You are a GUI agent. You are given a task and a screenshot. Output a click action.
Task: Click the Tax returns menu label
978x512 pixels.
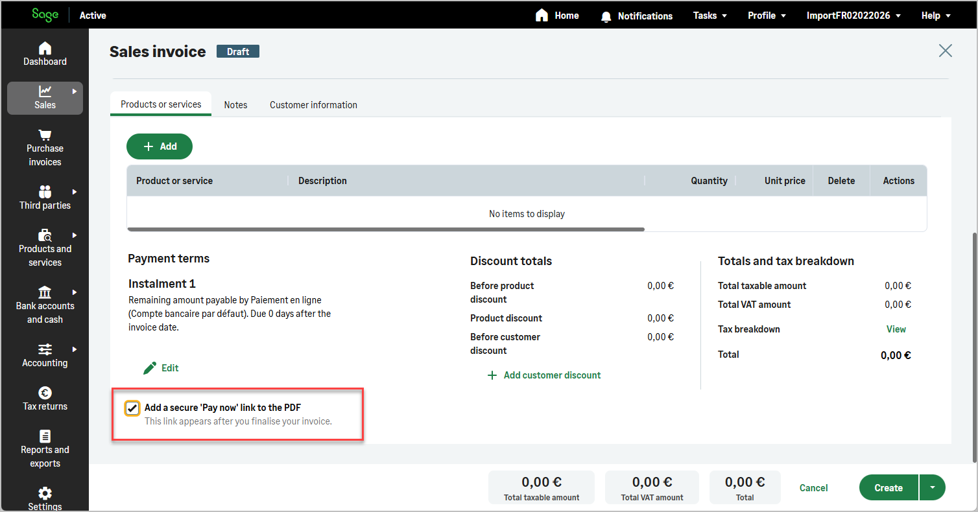pos(45,406)
